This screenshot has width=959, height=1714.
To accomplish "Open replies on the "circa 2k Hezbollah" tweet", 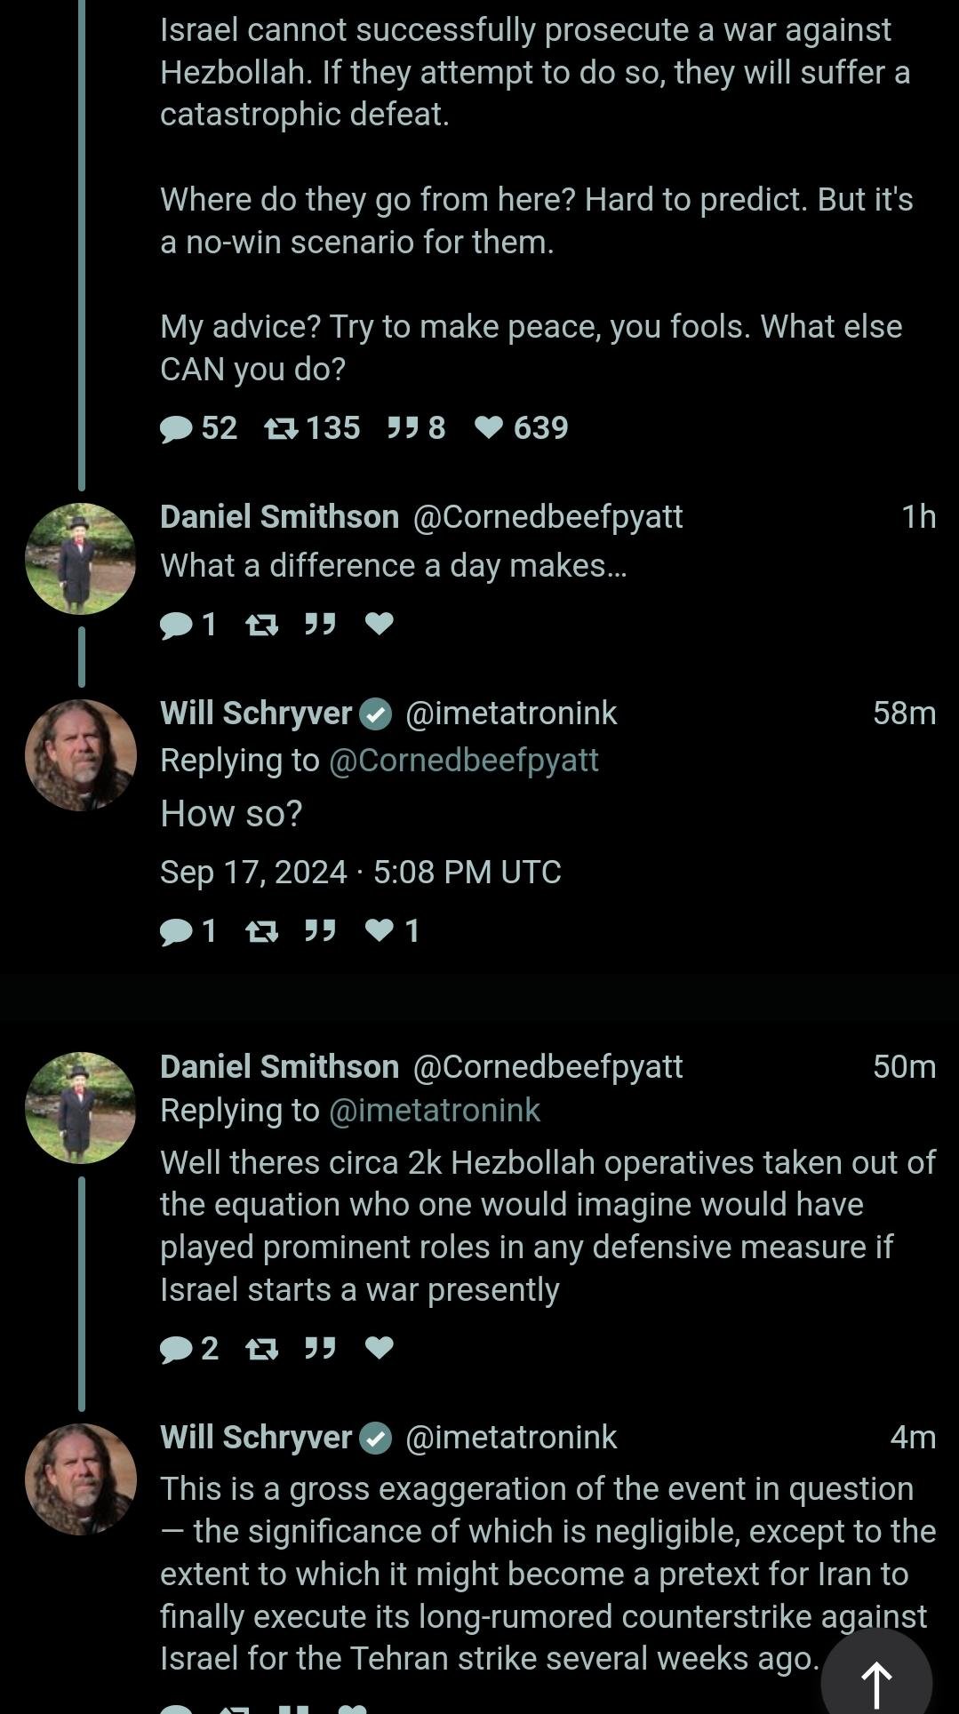I will 177,1349.
